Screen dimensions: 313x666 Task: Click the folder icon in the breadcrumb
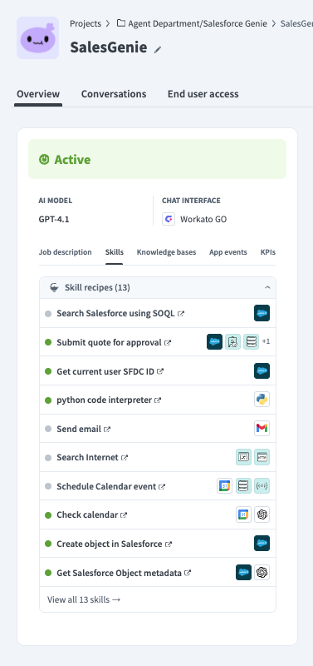pos(121,23)
